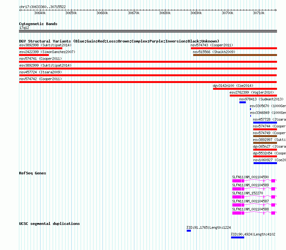Open the SLFN11|NM_001104590 transcript label
Viewport: 286px width, 250px height.
(x=250, y=177)
